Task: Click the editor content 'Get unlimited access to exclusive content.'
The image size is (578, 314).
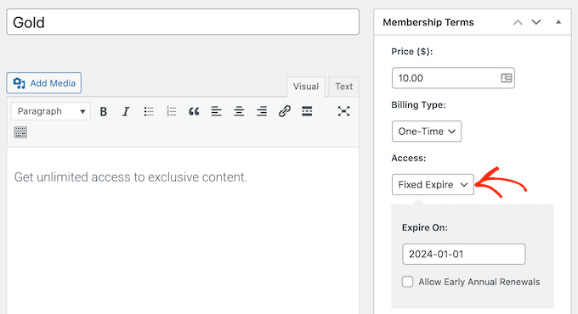Action: point(131,177)
